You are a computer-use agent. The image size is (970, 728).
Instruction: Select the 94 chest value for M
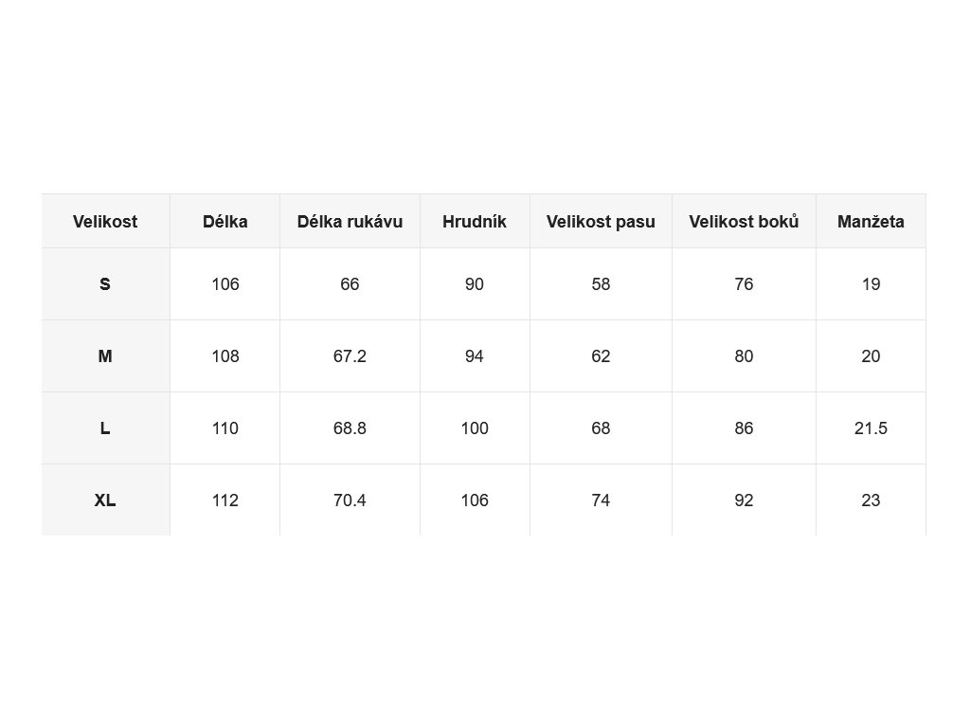tap(475, 356)
